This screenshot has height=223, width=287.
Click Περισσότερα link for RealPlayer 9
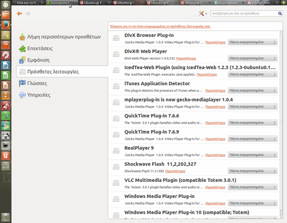tap(215, 155)
